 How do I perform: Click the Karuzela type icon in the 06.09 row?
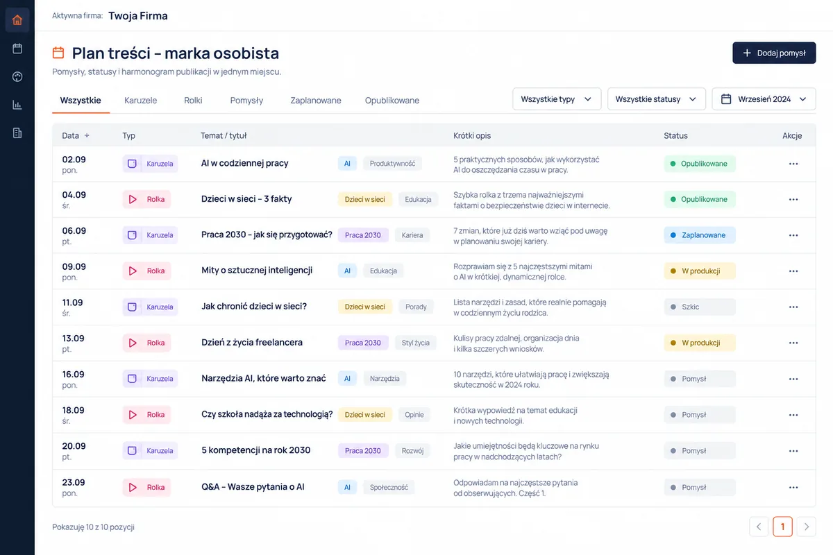[x=132, y=235]
